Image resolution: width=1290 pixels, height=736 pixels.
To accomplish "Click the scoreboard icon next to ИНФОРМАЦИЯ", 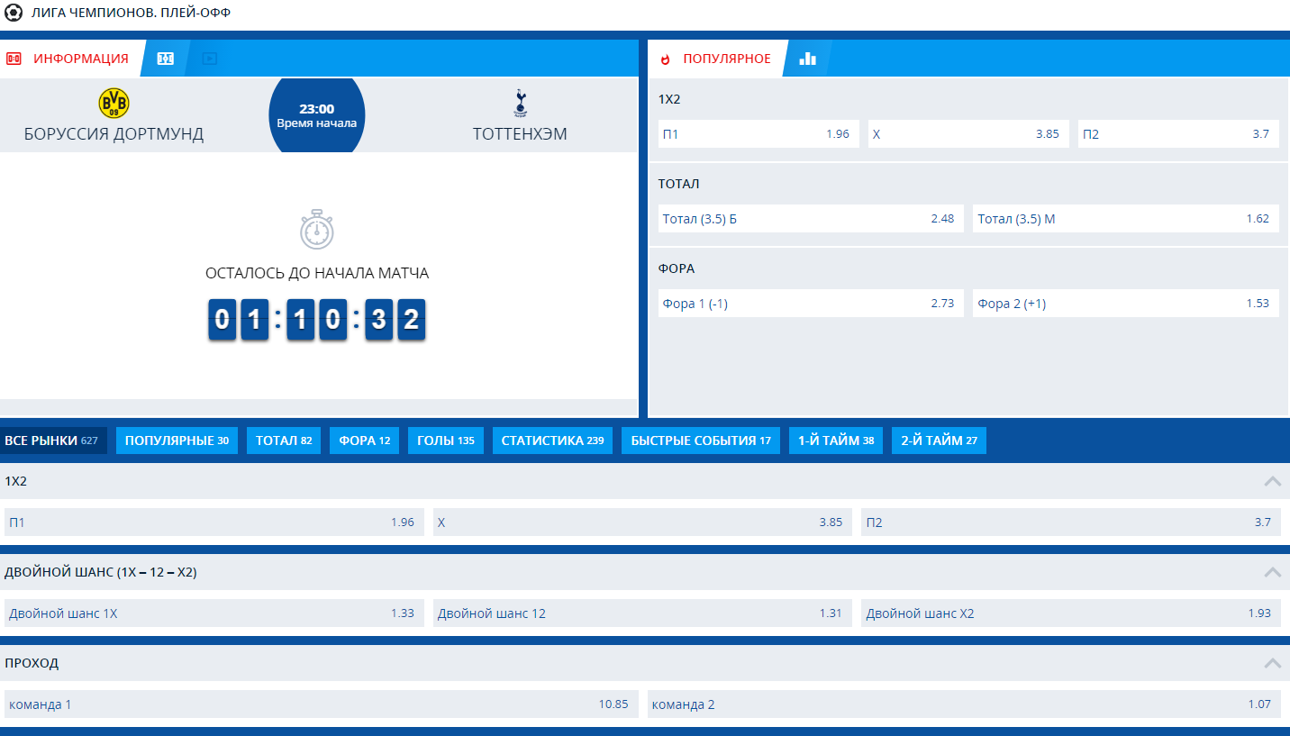I will [x=14, y=59].
